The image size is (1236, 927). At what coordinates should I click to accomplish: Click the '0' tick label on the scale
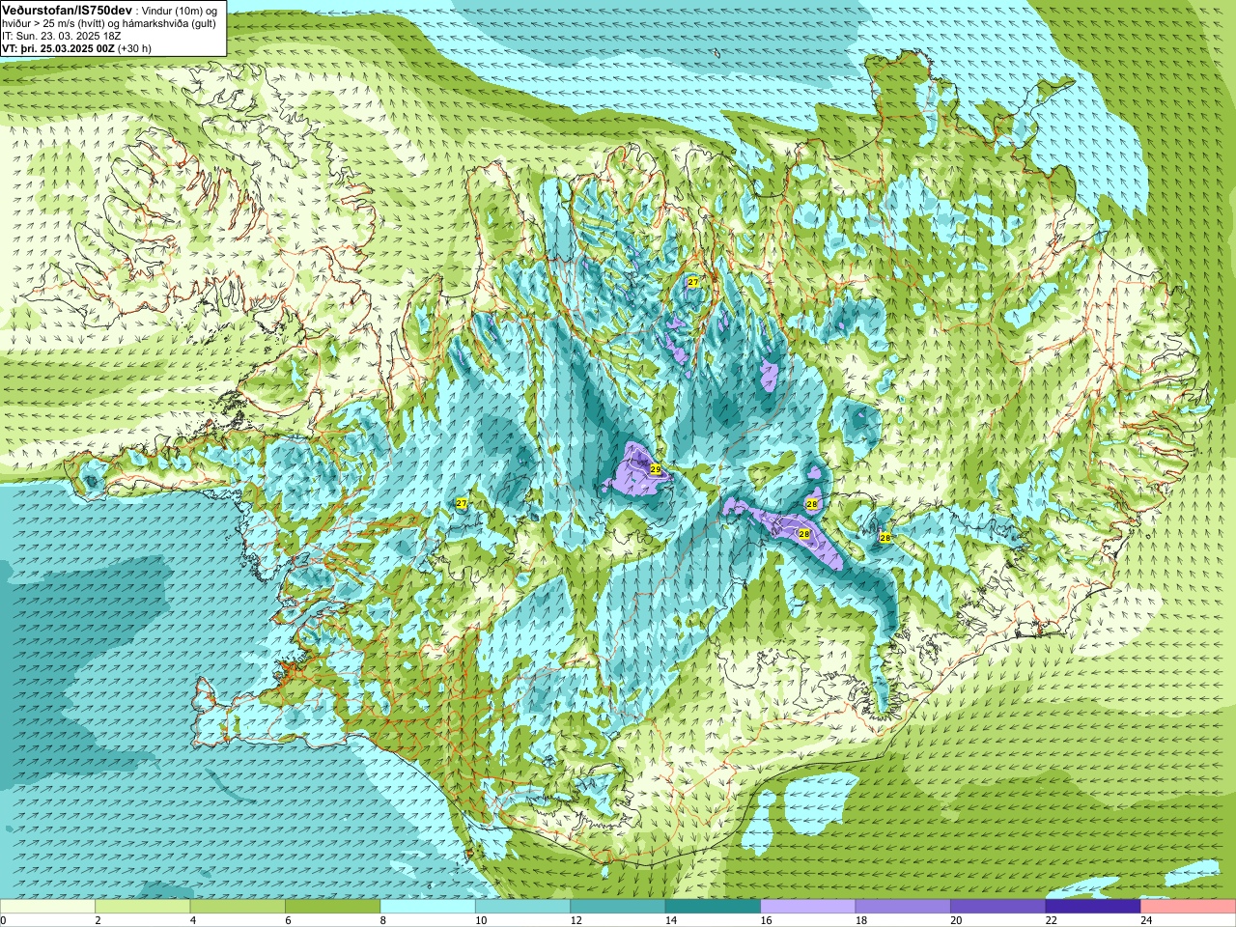(x=3, y=920)
